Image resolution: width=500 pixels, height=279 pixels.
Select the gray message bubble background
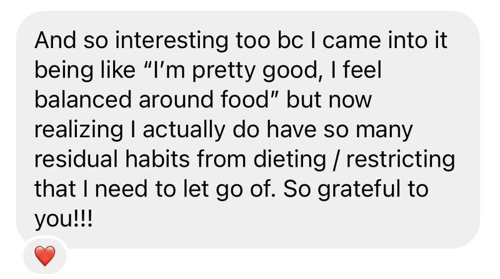pyautogui.click(x=247, y=130)
